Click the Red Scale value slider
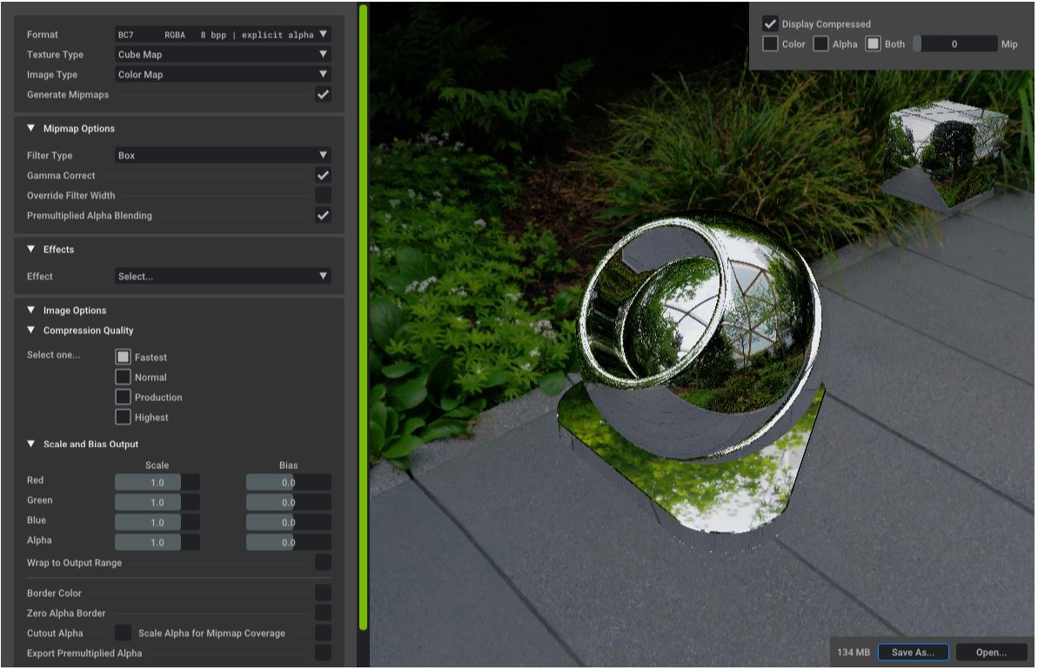The height and width of the screenshot is (670, 1038). [x=157, y=483]
